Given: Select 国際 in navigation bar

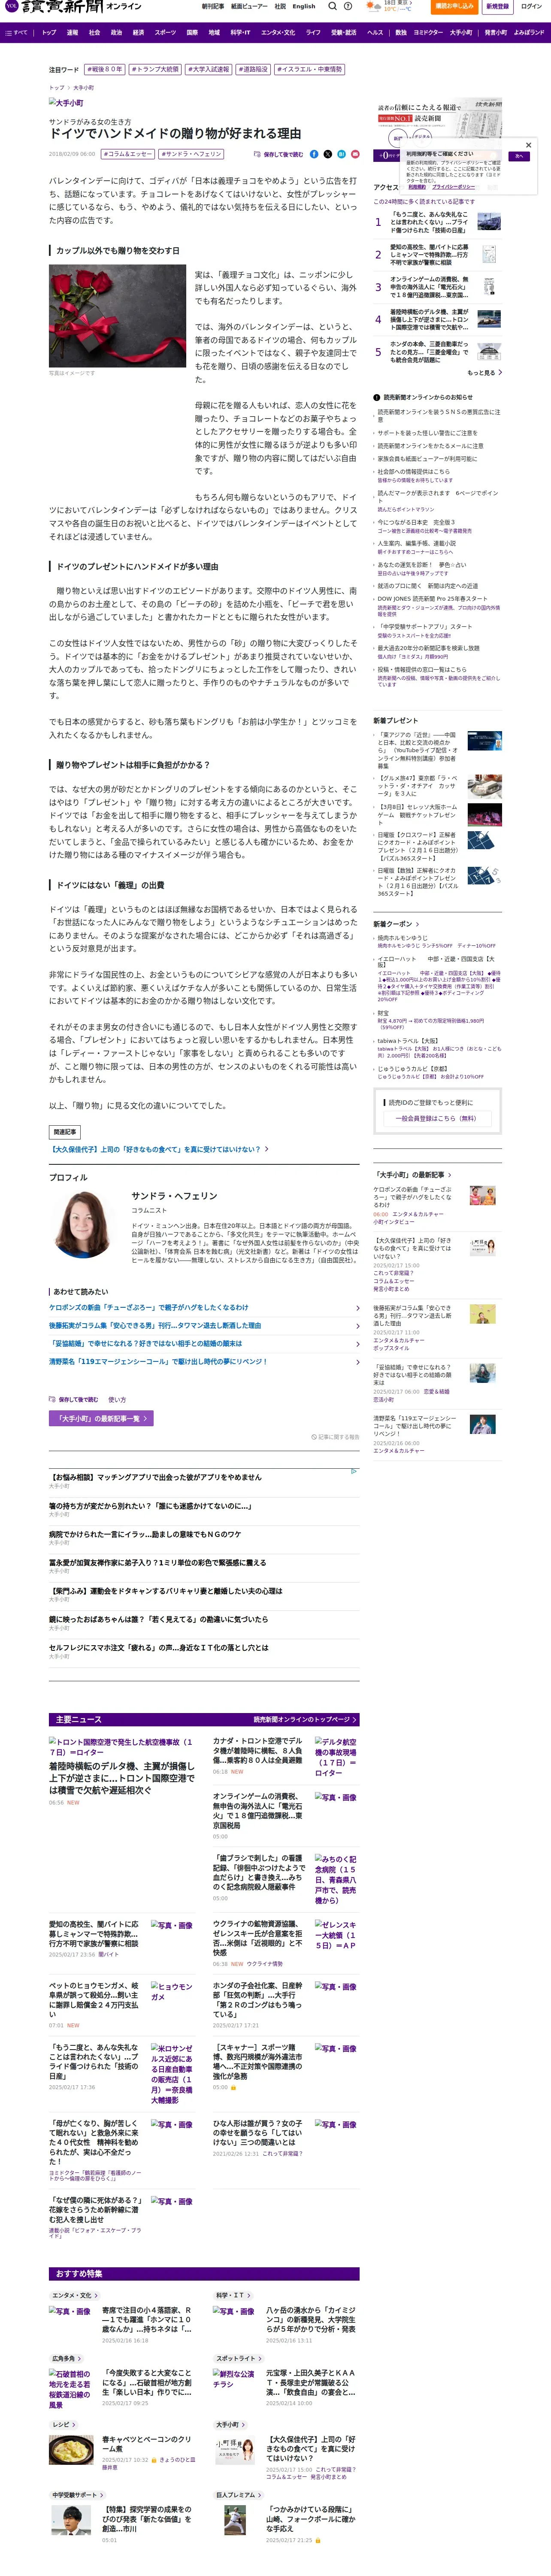Looking at the screenshot, I should (192, 32).
